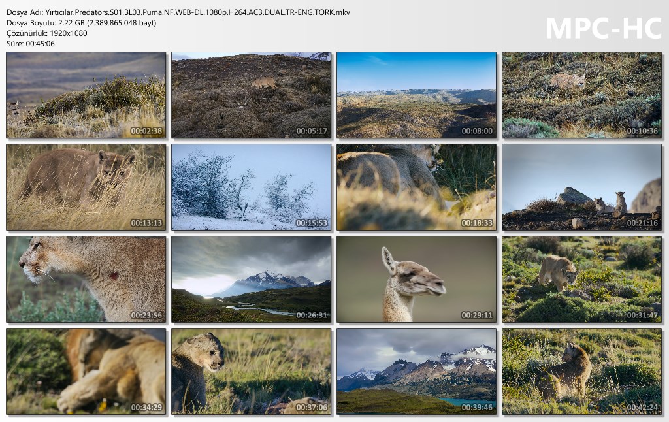Open the thumbnail stamped 00:34:29
The image size is (669, 422).
pos(86,371)
